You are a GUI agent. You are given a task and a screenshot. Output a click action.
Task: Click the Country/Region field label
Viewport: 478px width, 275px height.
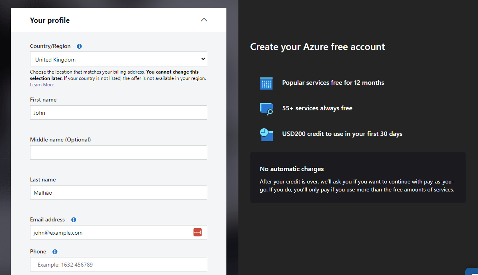coord(50,46)
